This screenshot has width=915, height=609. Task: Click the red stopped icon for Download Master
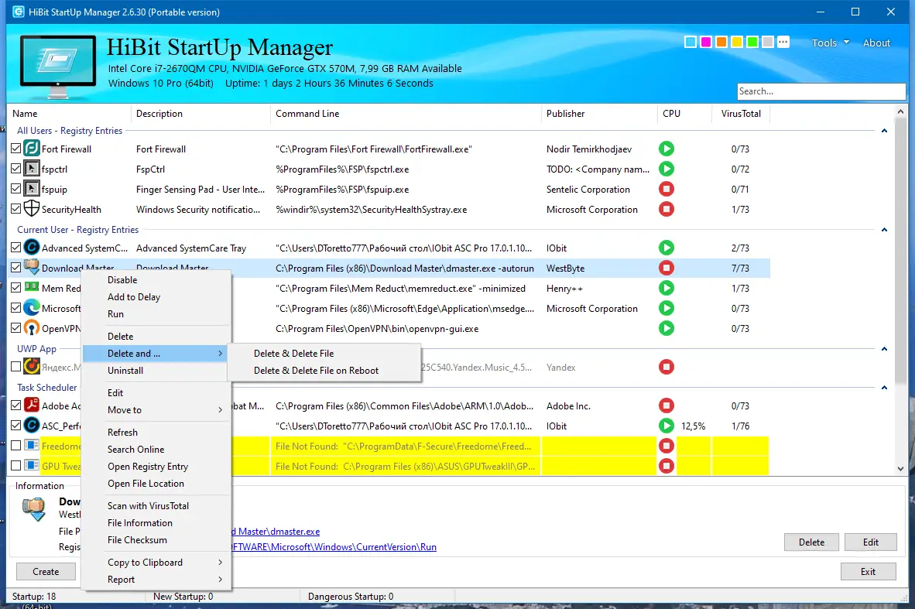click(x=667, y=268)
